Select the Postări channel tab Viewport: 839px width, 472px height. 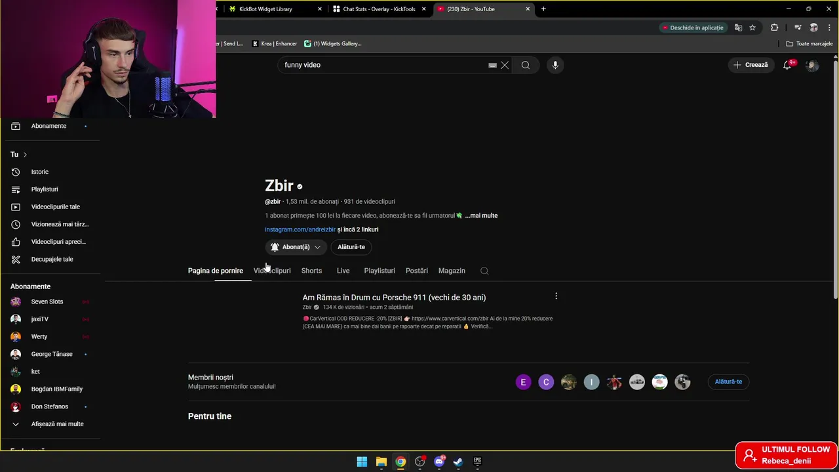pos(417,271)
